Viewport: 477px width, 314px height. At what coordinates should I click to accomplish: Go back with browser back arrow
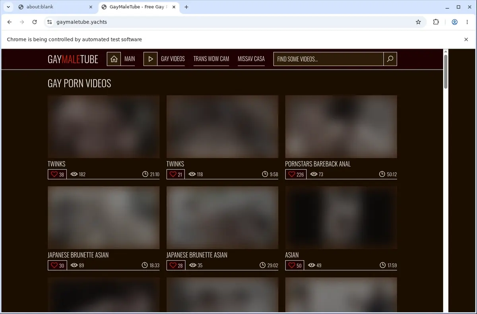point(10,22)
